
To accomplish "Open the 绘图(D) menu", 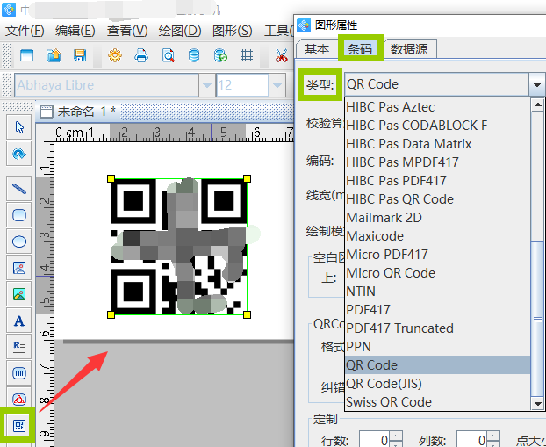I will [x=180, y=31].
